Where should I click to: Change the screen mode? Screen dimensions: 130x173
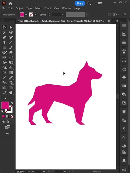click(x=8, y=127)
